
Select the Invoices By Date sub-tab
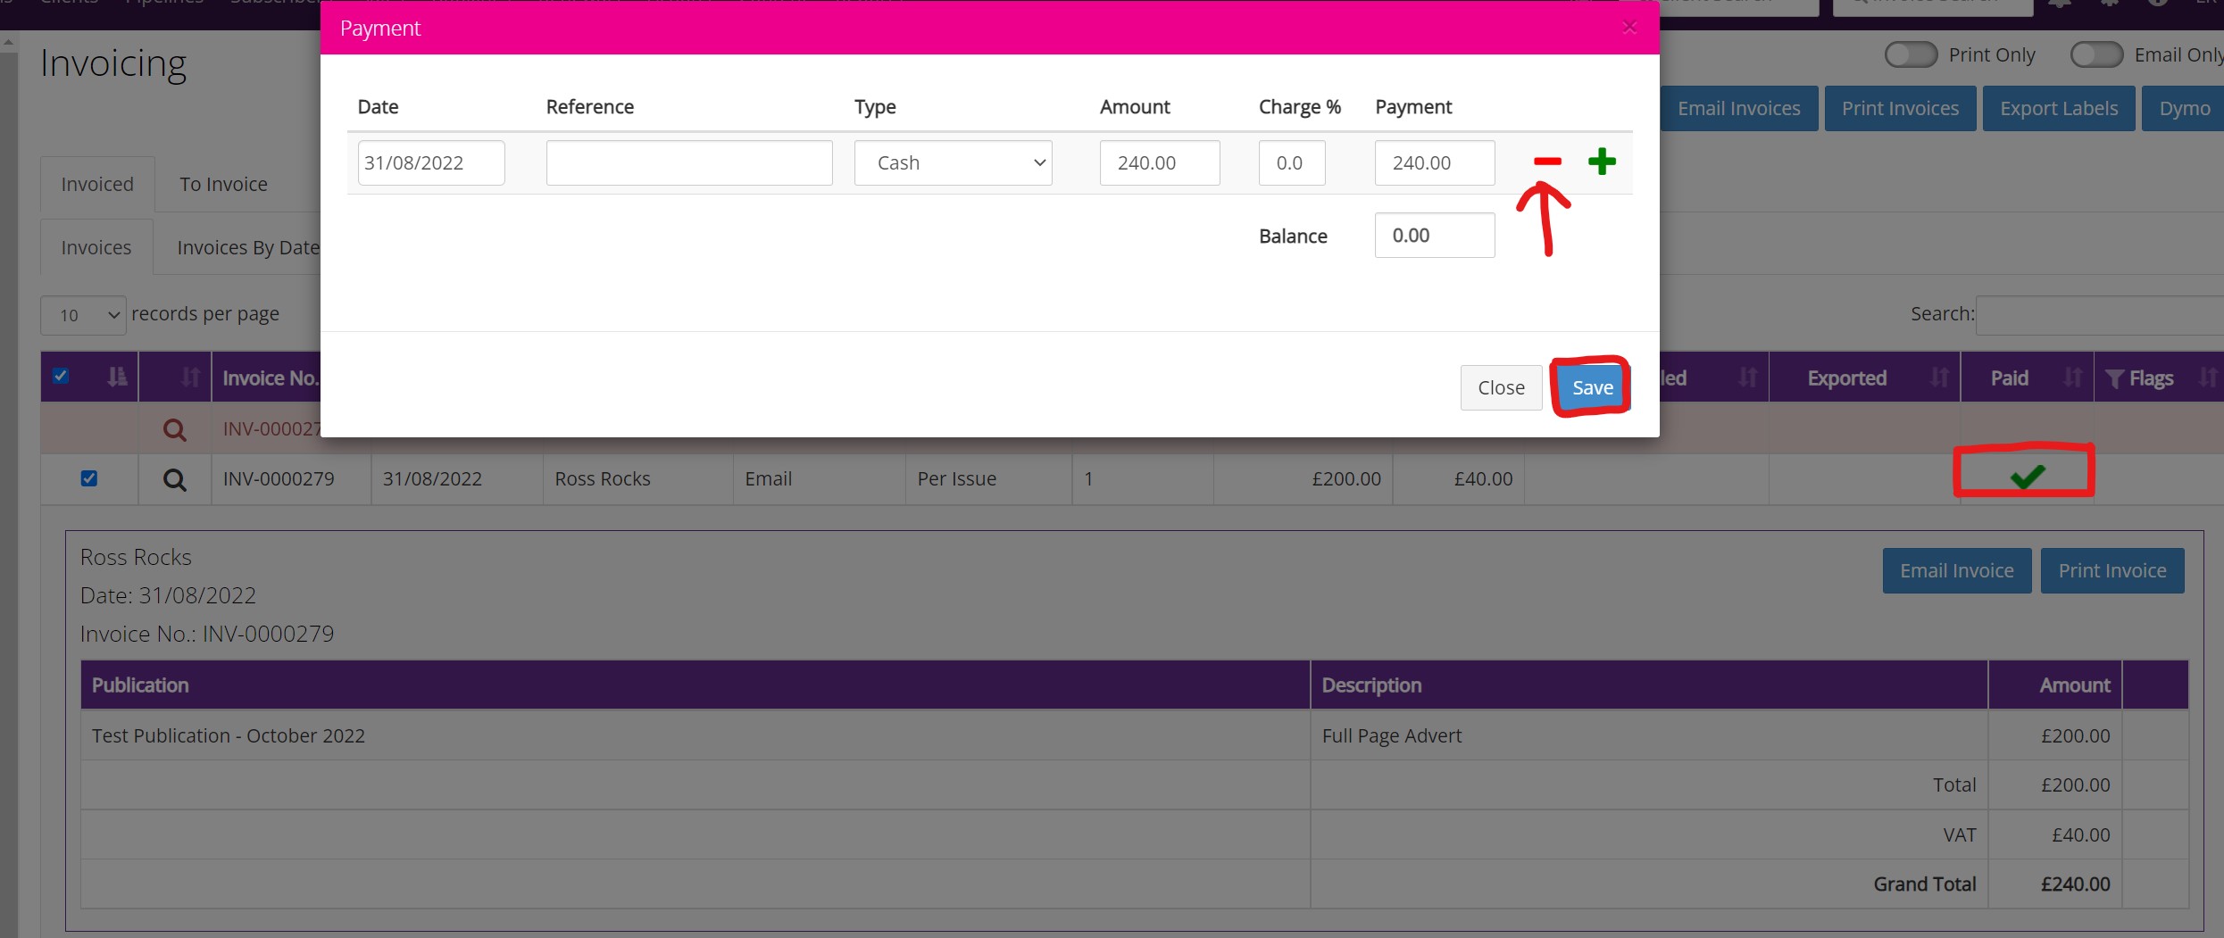click(x=247, y=247)
